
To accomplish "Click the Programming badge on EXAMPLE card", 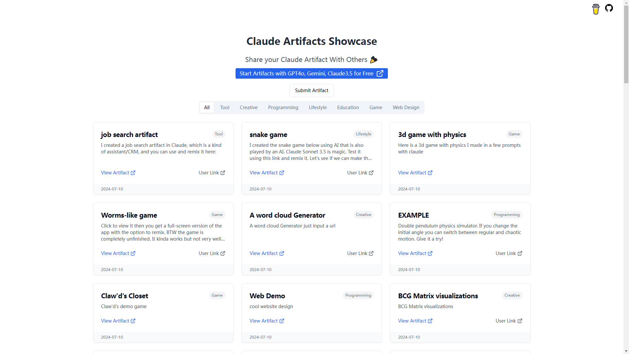I will click(x=506, y=215).
